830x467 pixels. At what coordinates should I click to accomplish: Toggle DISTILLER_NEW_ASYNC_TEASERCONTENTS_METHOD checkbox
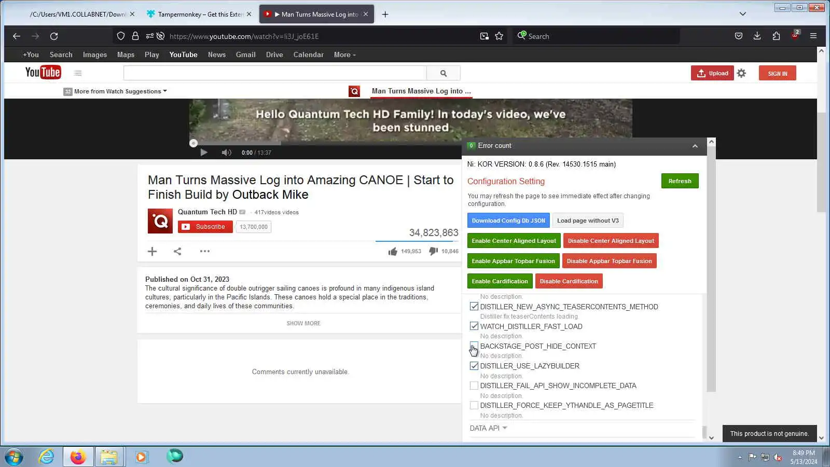click(474, 307)
